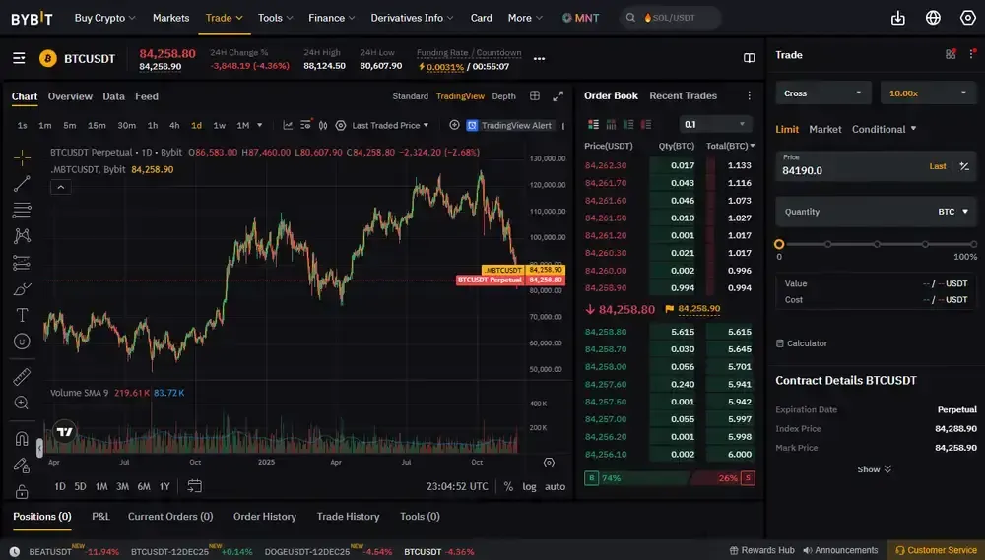Open the order book more options menu
985x560 pixels.
coord(749,96)
